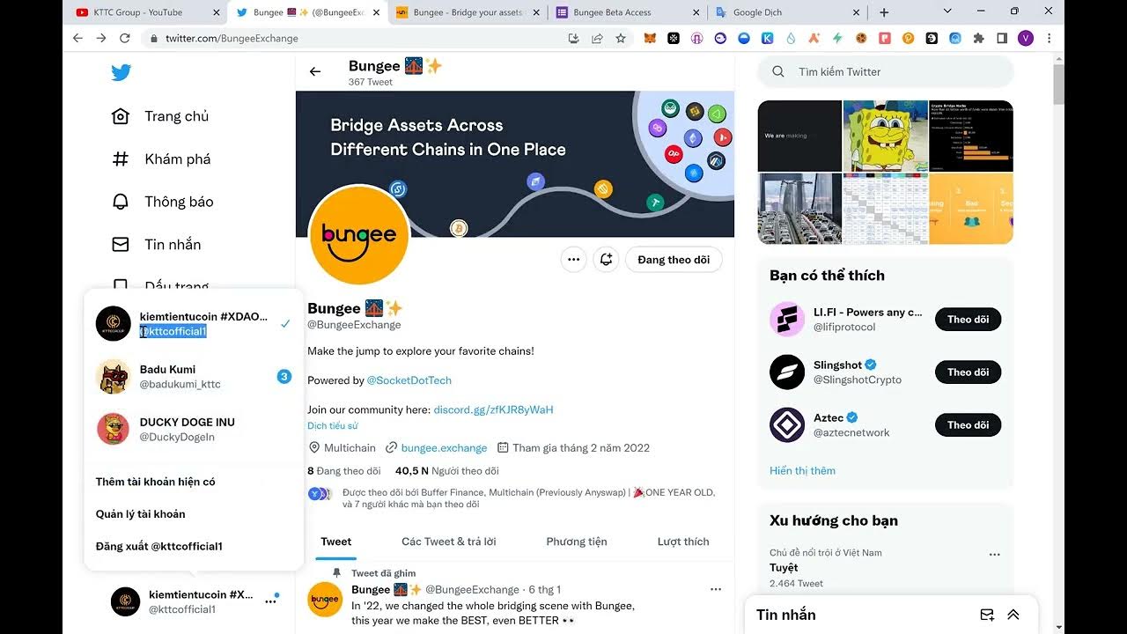Screen dimensions: 1127x634
Task: Open Tin nhắn envelope icon
Action: click(x=121, y=244)
